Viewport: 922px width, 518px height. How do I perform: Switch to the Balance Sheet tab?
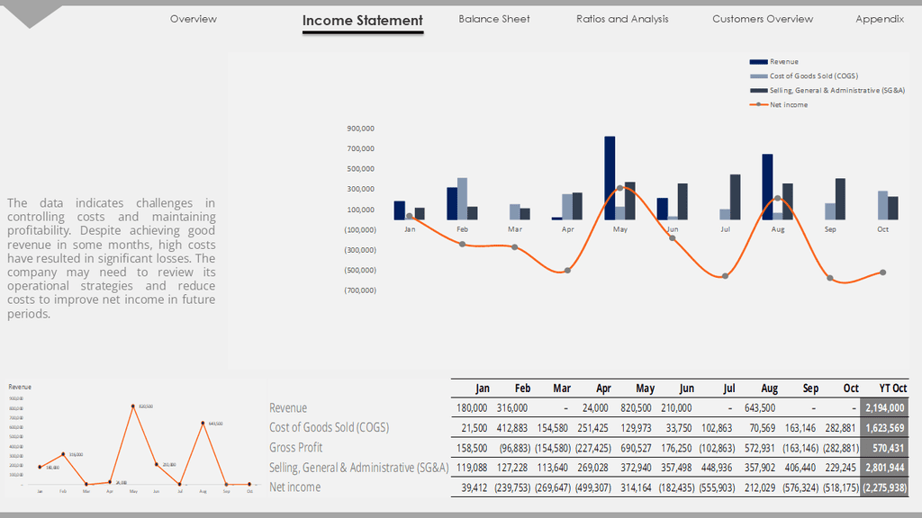[x=494, y=19]
